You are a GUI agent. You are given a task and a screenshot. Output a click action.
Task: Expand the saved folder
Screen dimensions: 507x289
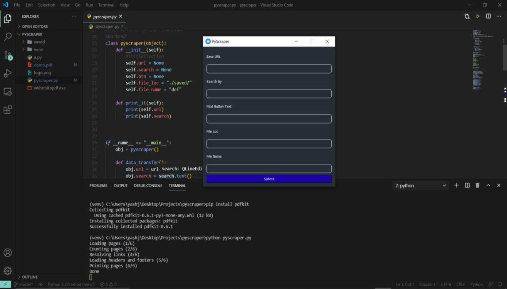tap(39, 42)
